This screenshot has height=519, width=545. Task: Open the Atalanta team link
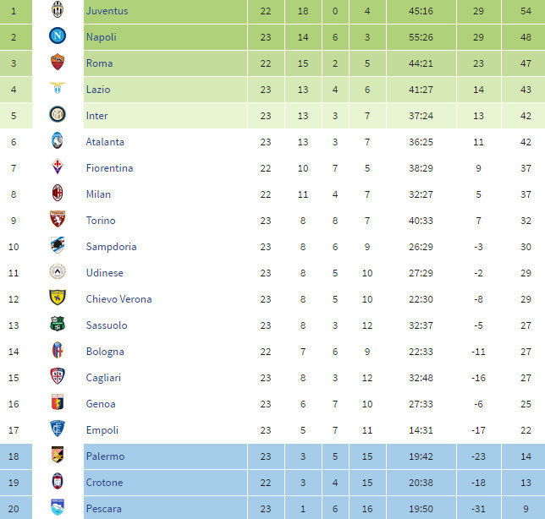coord(105,142)
